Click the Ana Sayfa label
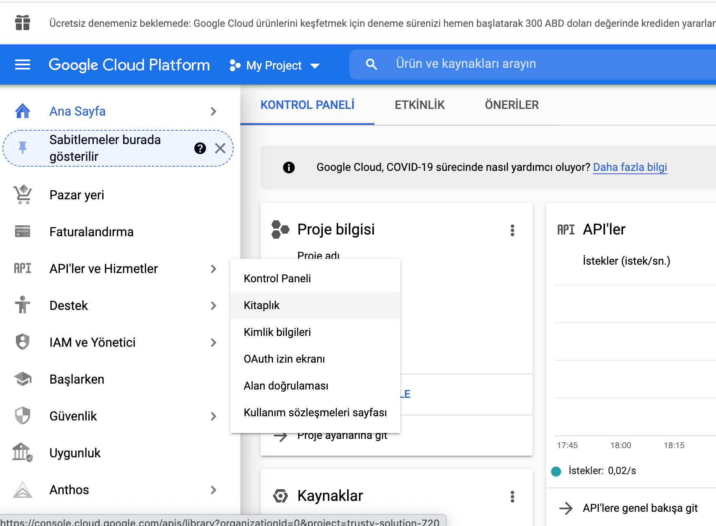 coord(77,111)
